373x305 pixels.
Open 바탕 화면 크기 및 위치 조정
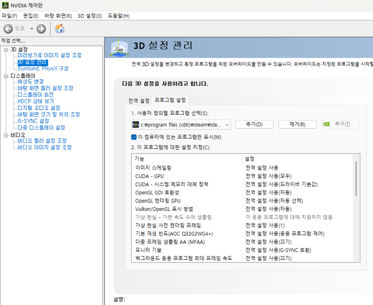[x=49, y=114]
